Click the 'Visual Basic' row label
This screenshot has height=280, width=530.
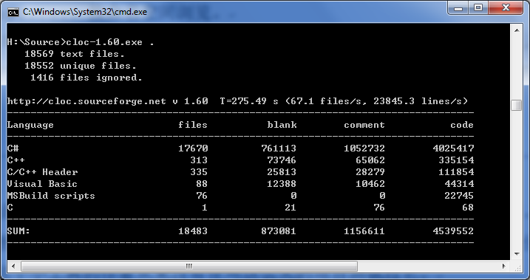42,184
